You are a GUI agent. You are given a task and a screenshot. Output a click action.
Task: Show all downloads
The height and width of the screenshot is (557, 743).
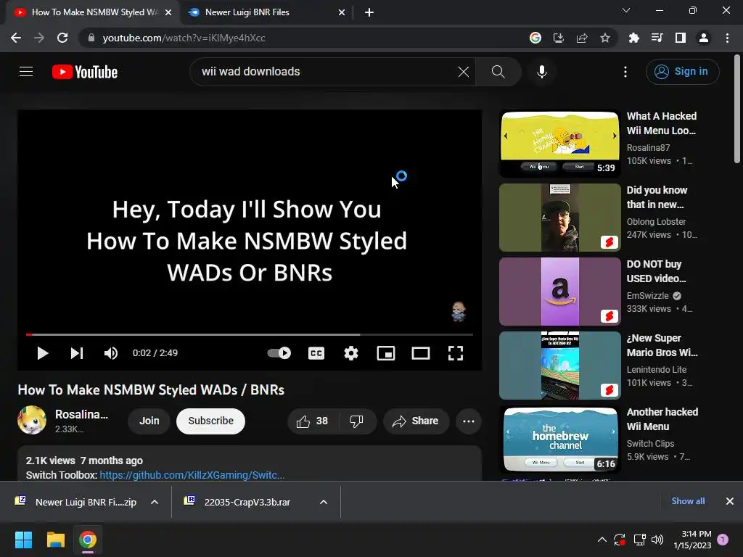688,501
